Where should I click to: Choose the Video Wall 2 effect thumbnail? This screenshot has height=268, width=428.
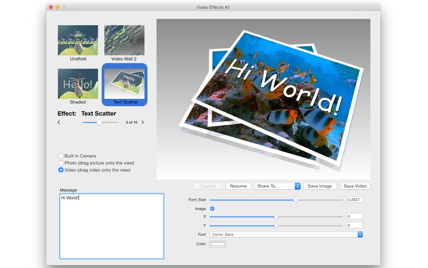point(124,40)
